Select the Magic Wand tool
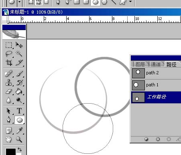This screenshot has height=155, width=181. pyautogui.click(x=19, y=53)
